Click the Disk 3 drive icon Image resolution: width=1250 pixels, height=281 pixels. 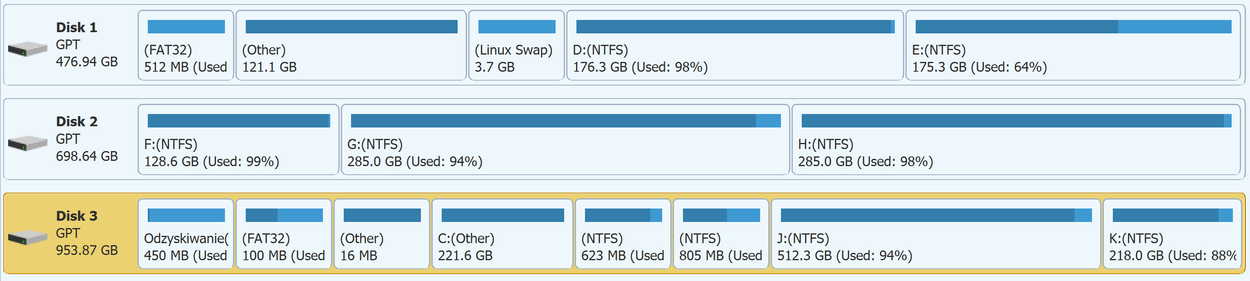(27, 237)
